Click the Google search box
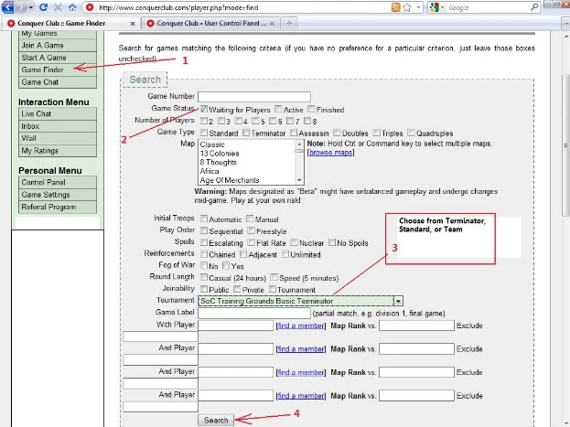The image size is (570, 427). click(488, 7)
